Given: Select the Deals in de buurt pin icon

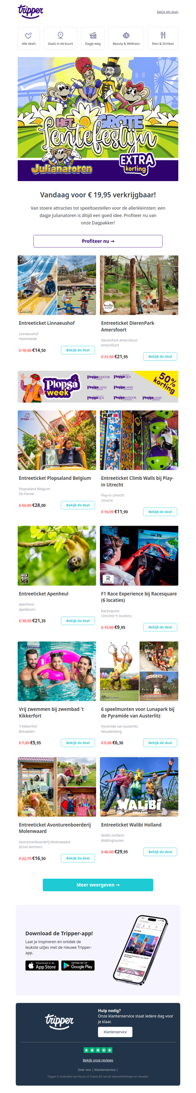Looking at the screenshot, I should tap(60, 35).
